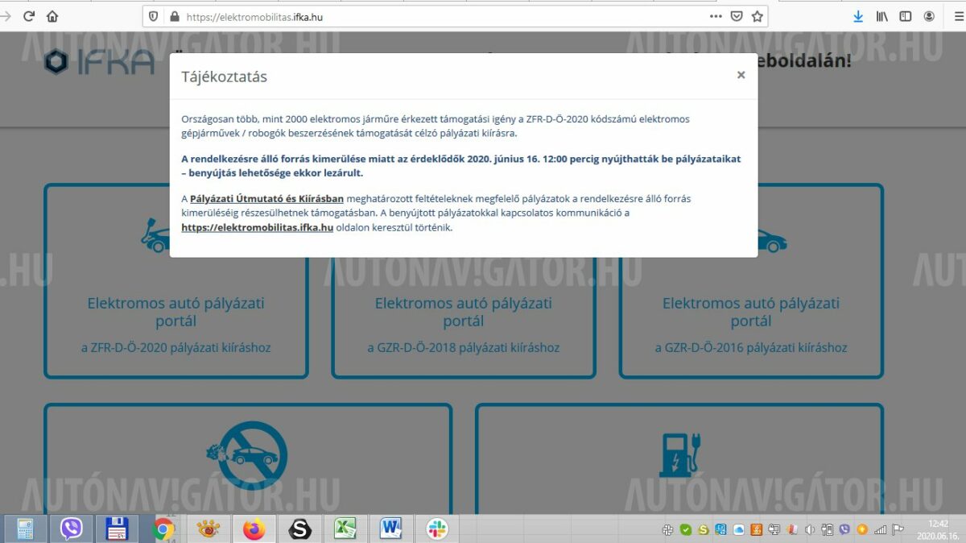Switch to Excel in the taskbar
966x543 pixels.
tap(345, 528)
